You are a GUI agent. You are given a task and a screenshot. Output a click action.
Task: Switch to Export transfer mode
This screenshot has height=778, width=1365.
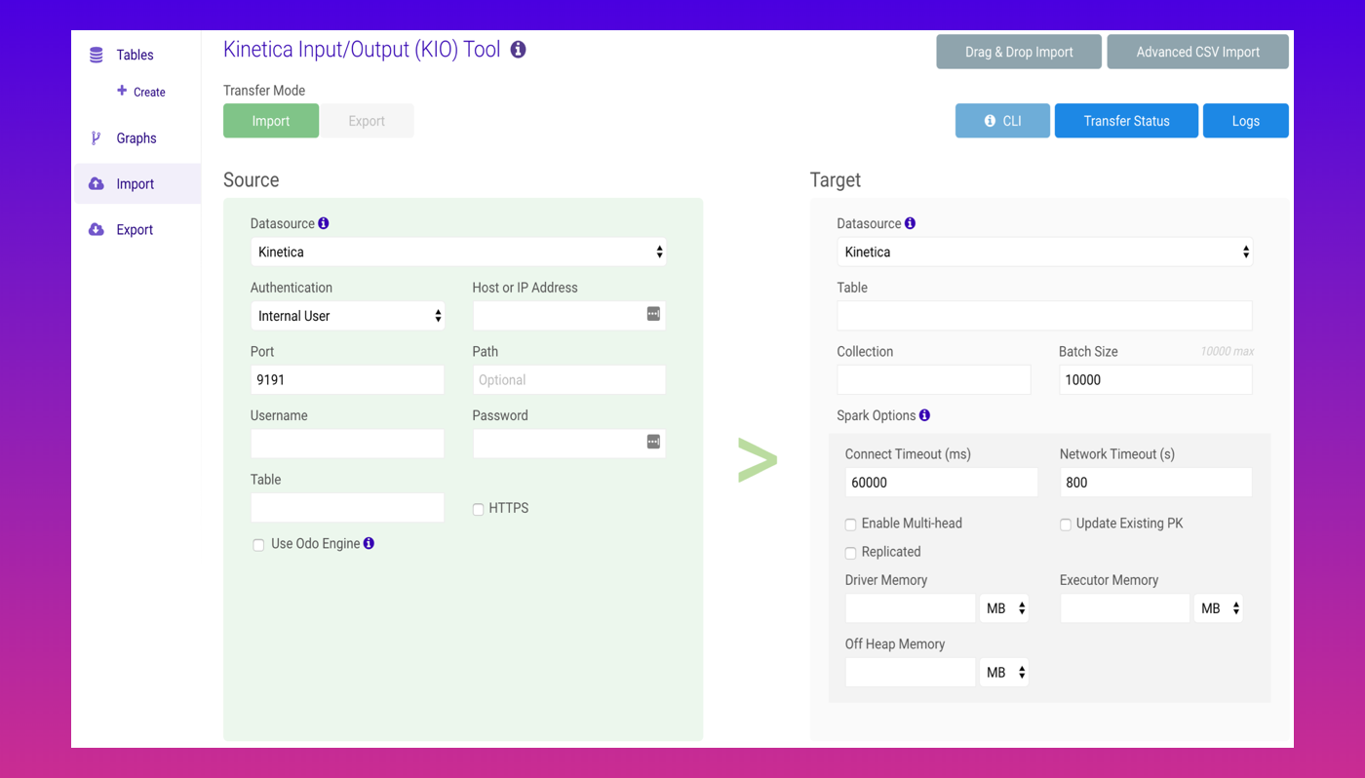(x=367, y=121)
